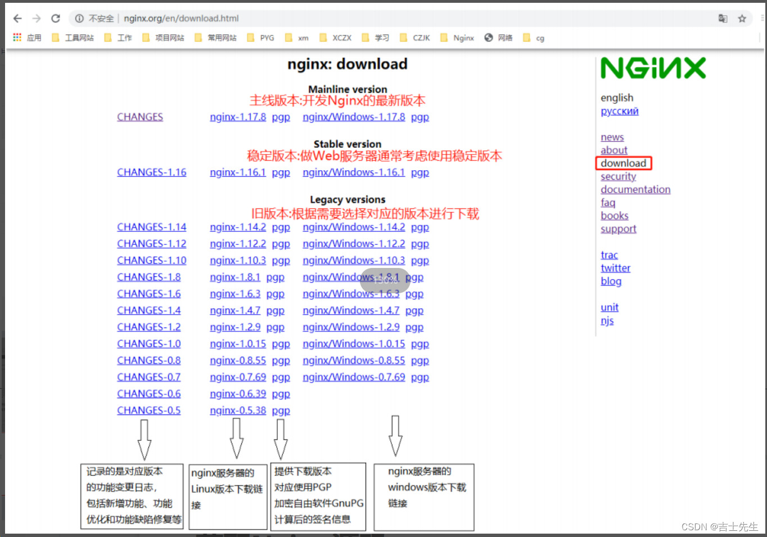This screenshot has width=767, height=537.
Task: Download nginx-1.4.7
Action: pos(235,311)
